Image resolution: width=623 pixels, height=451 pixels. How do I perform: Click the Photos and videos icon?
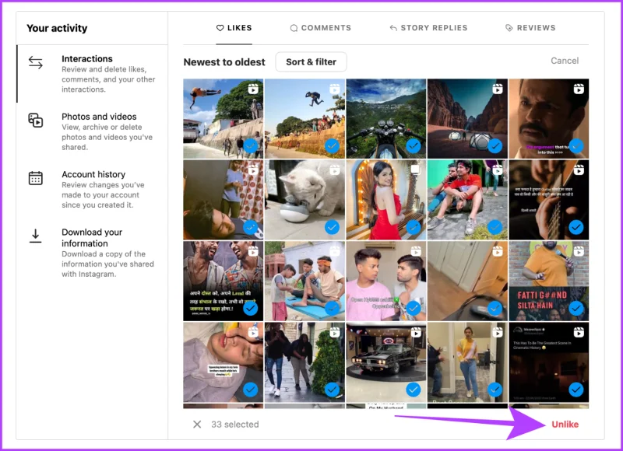[x=35, y=121]
